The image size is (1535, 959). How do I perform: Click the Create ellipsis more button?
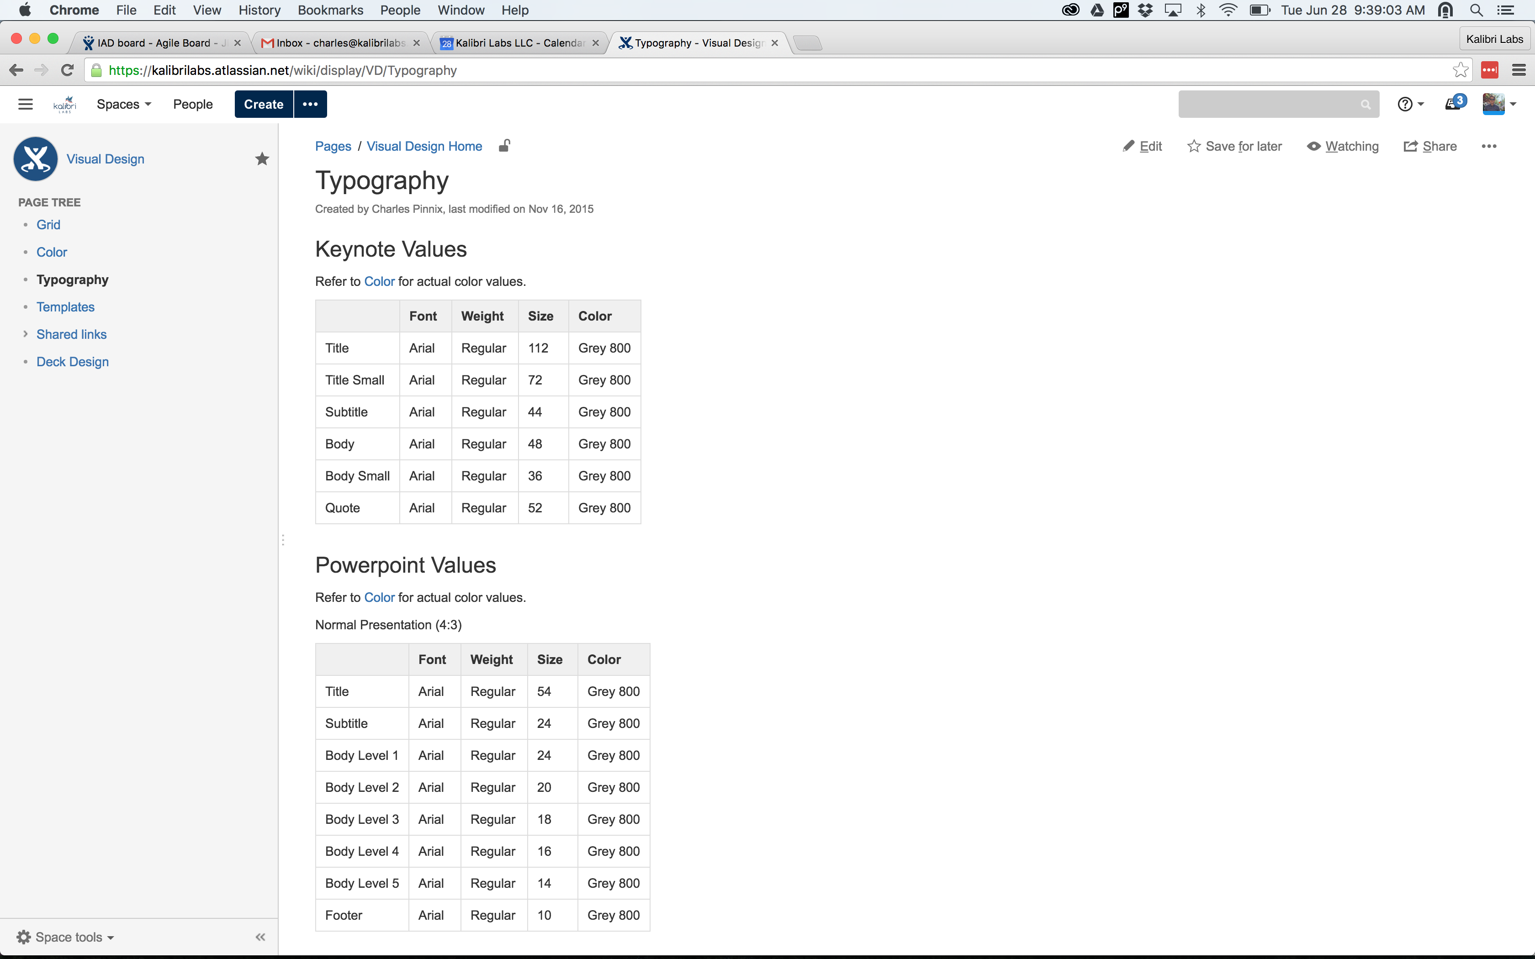coord(310,104)
